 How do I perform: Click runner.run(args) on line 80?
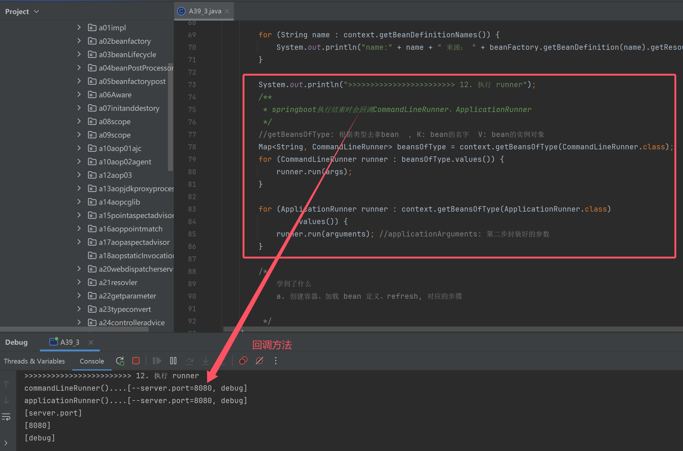click(x=312, y=172)
